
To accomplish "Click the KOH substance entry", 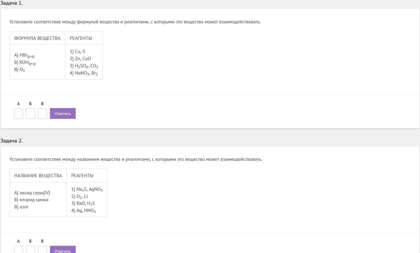I will (25, 63).
